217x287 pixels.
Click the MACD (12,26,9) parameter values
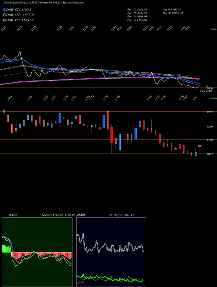(x=62, y=214)
